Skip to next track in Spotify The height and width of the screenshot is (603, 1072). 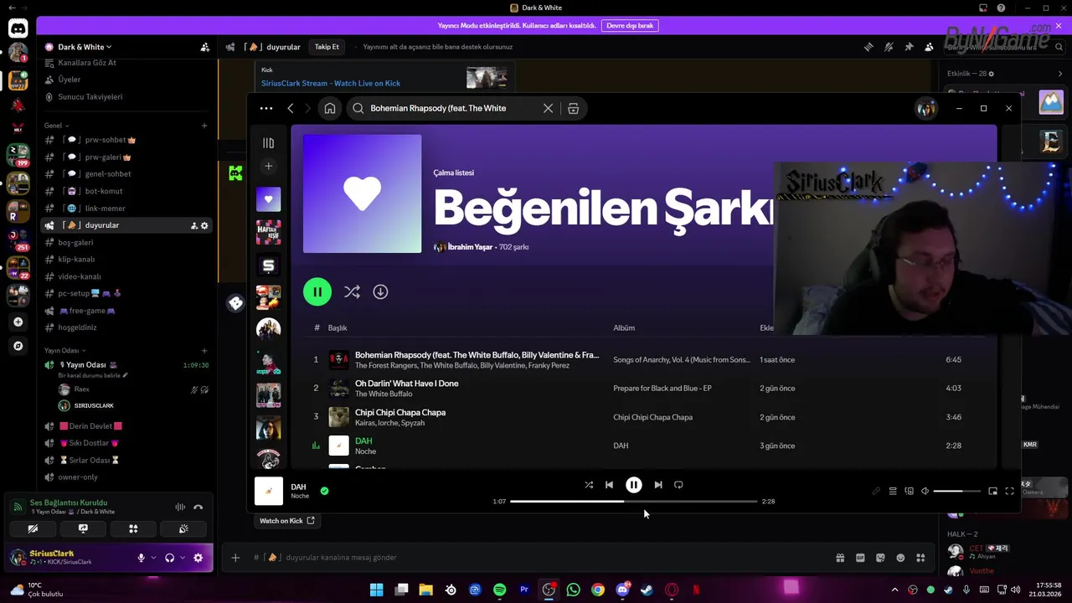[658, 485]
